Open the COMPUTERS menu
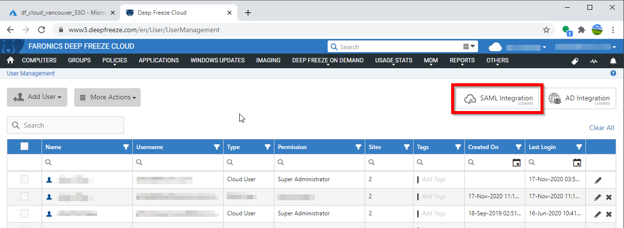The height and width of the screenshot is (228, 624). (x=39, y=61)
